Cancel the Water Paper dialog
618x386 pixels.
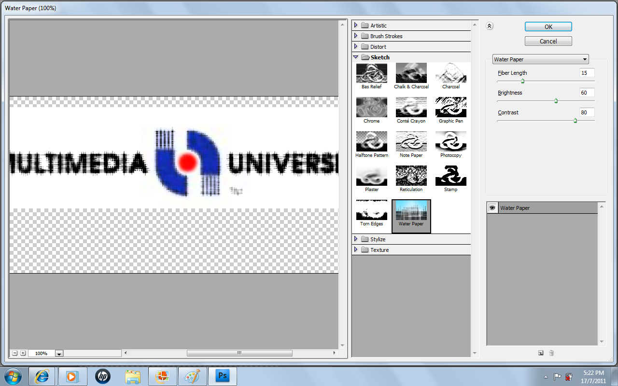tap(548, 41)
